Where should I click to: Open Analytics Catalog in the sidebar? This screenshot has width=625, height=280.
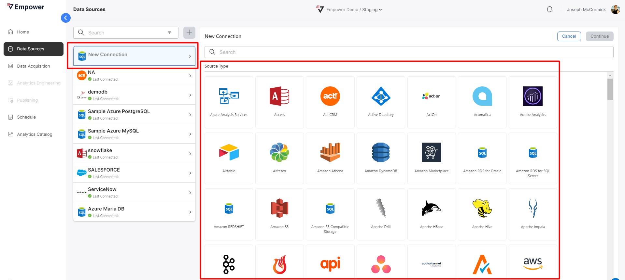coord(34,134)
